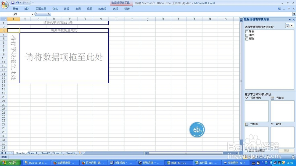
Task: Open the field list pane options arrow
Action: [x=290, y=19]
